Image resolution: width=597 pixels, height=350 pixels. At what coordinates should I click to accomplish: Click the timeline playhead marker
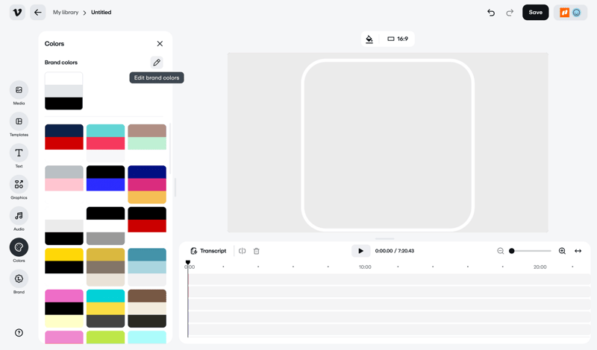pos(188,263)
